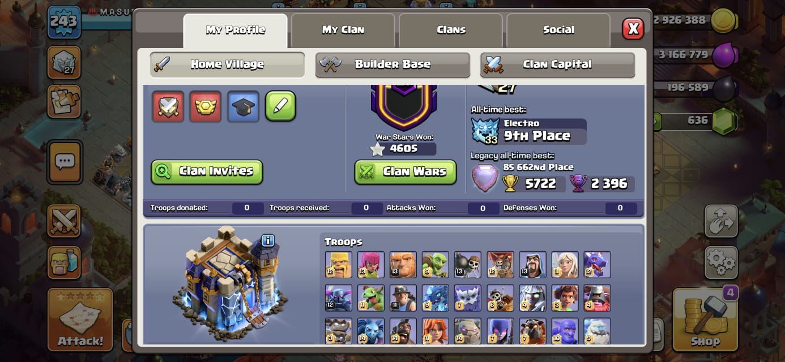Select the Home Village section
The width and height of the screenshot is (785, 362).
(x=227, y=64)
